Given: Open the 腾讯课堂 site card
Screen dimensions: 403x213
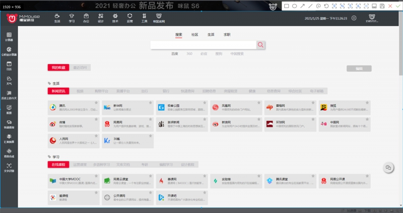Looking at the screenshot, I should coord(291,181).
